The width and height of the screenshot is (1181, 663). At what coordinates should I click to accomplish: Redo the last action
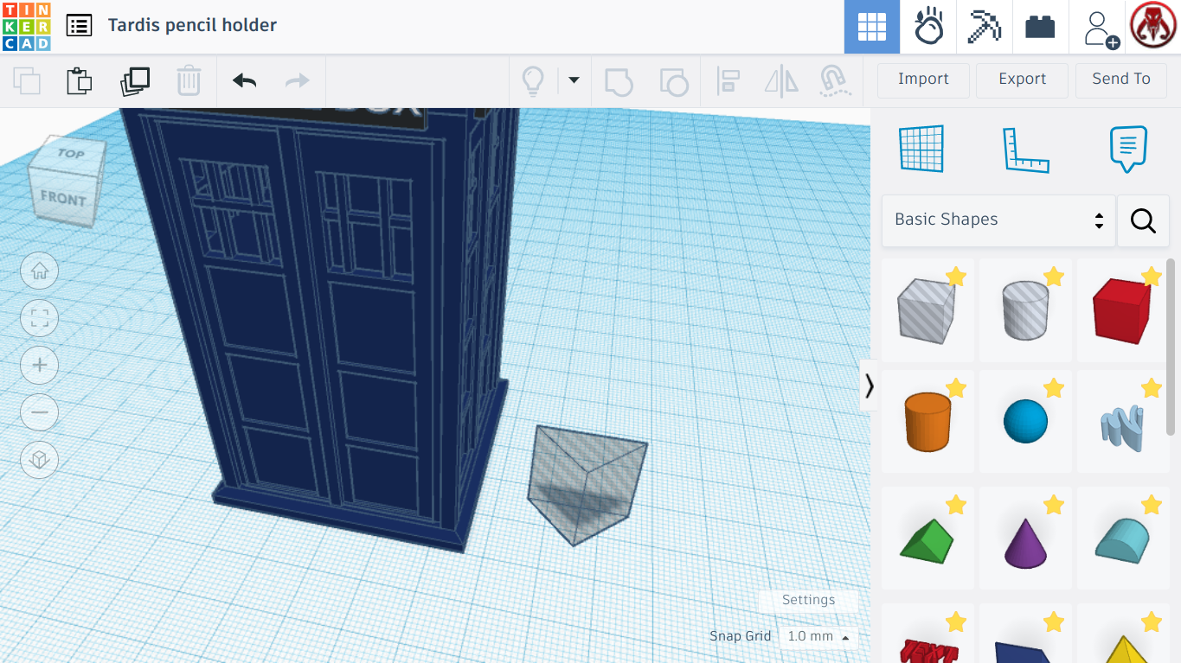point(297,81)
